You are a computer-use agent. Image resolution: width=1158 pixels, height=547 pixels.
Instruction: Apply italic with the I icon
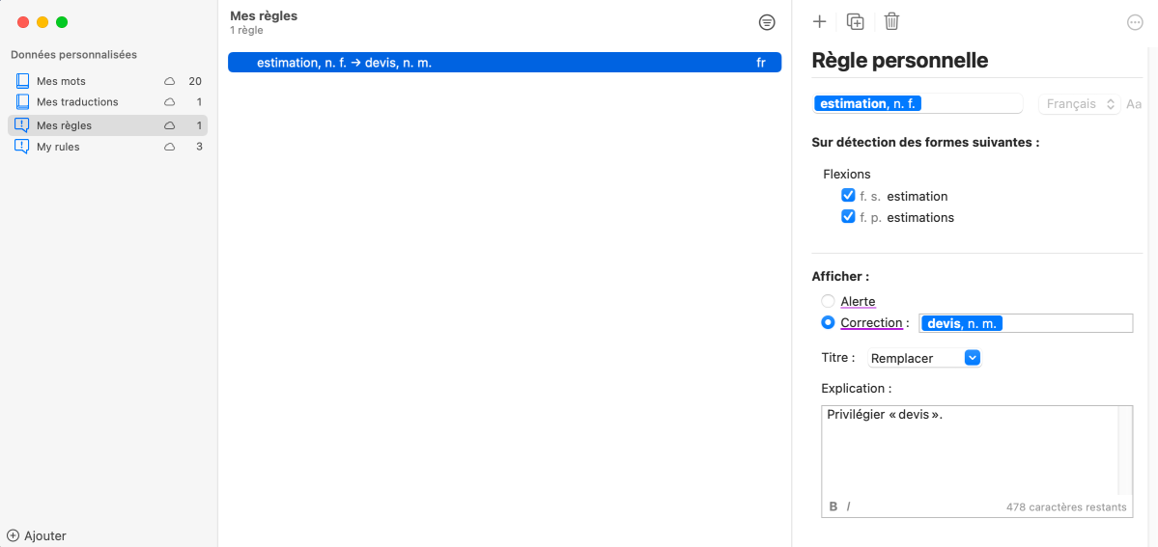(x=849, y=506)
